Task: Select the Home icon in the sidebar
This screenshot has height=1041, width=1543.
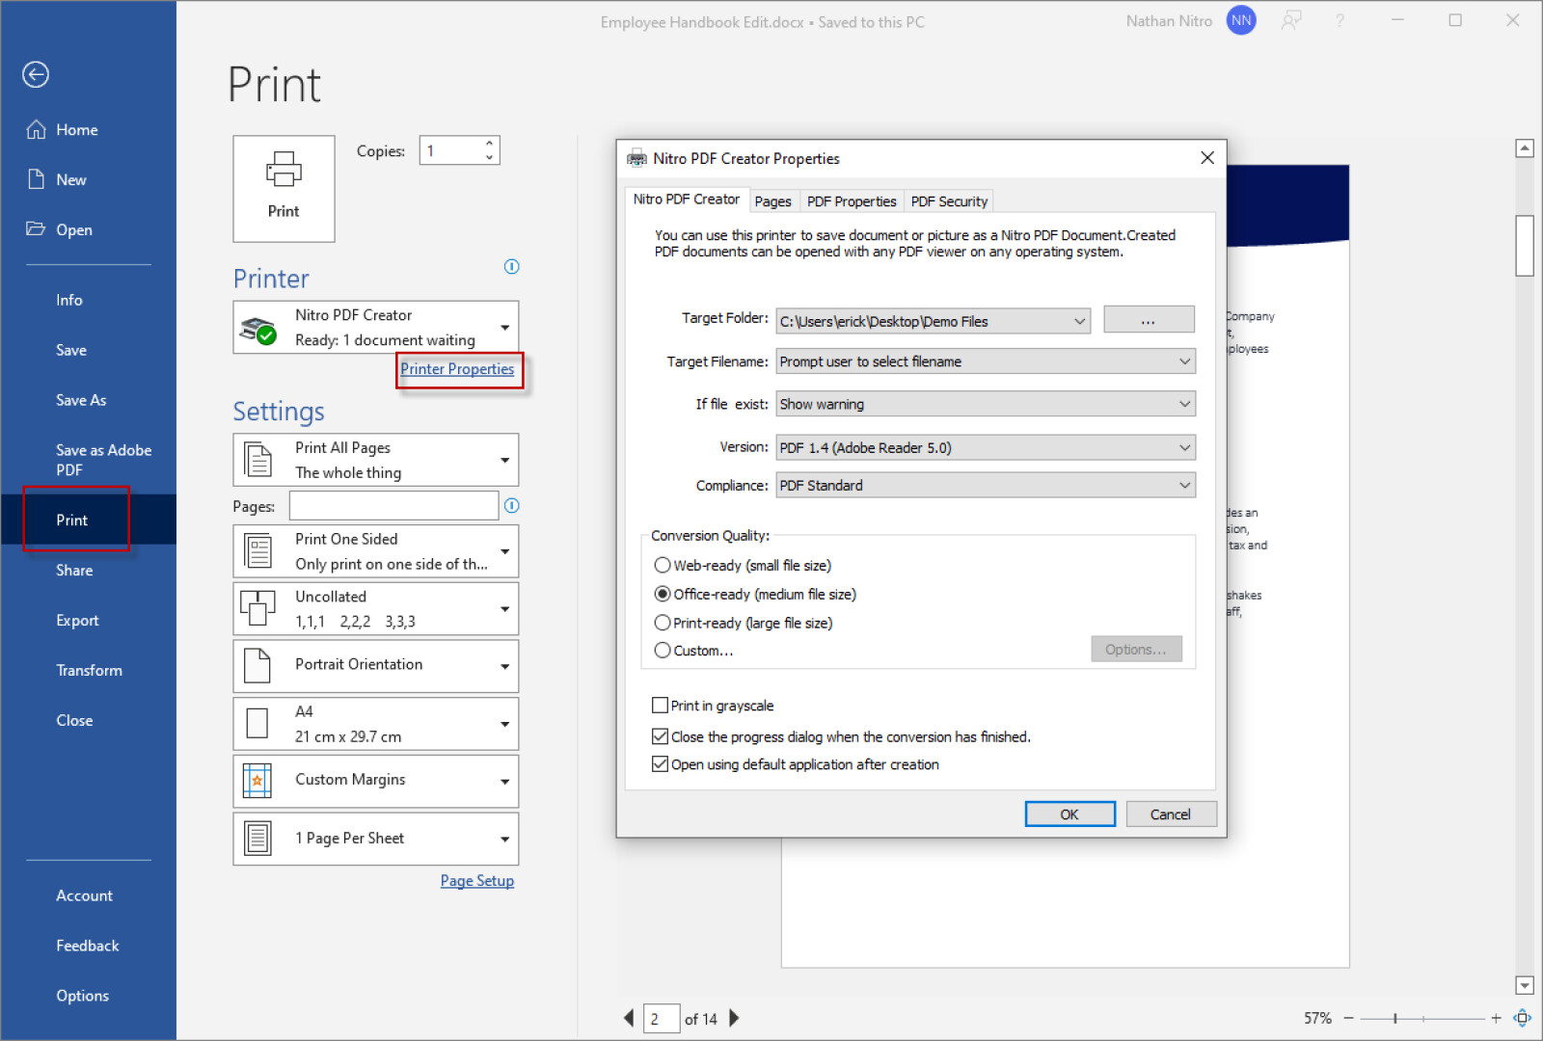Action: [x=36, y=129]
